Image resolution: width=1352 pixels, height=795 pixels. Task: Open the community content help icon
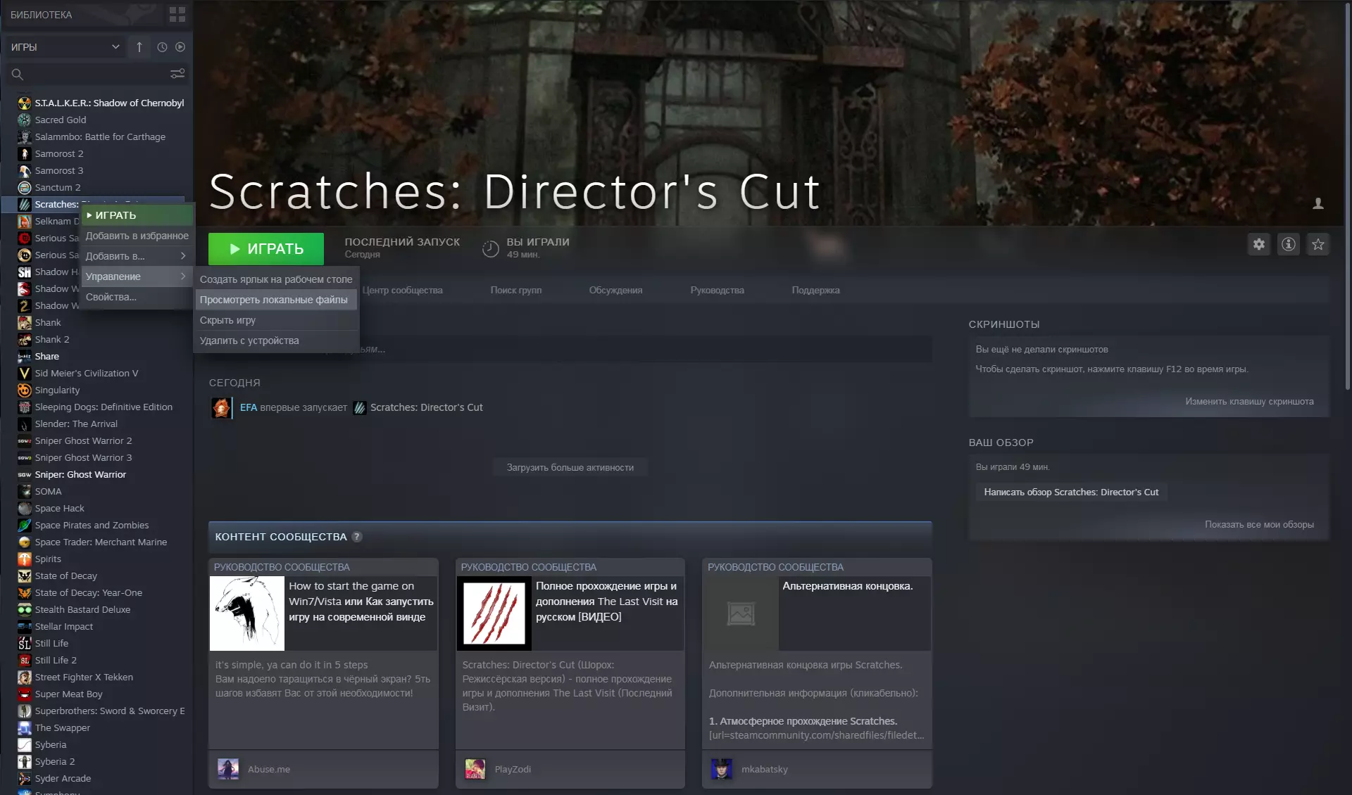point(357,537)
